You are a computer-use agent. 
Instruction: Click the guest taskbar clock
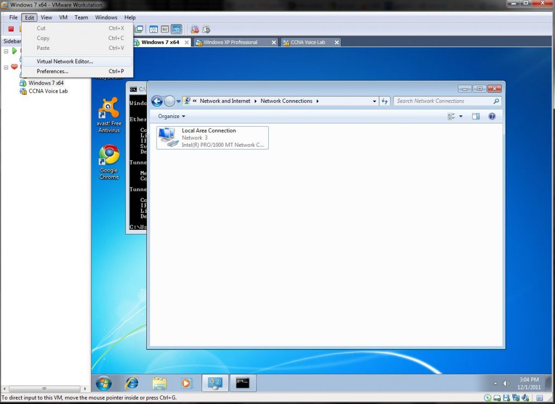[528, 383]
